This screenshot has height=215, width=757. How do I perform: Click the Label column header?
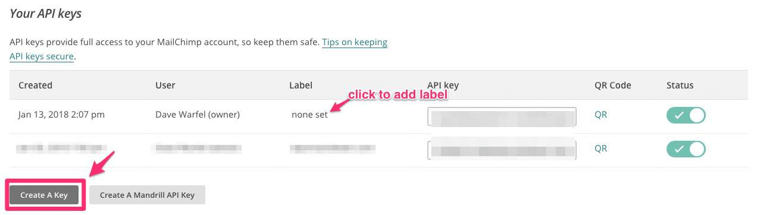(301, 85)
